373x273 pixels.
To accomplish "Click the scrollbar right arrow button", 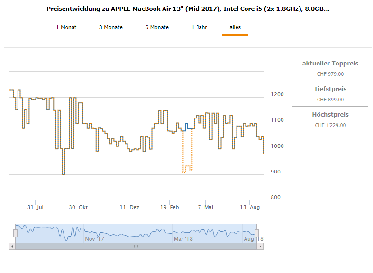I will (261, 246).
